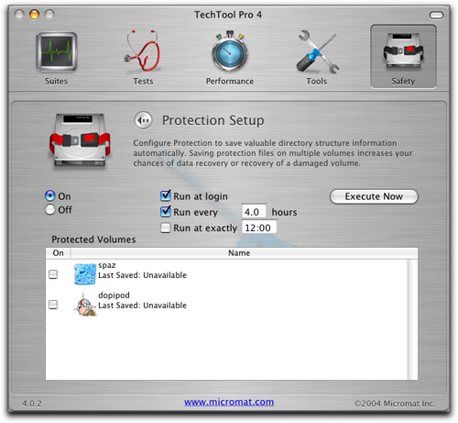Select the Tests stethoscope icon
This screenshot has height=423, width=458.
[143, 50]
